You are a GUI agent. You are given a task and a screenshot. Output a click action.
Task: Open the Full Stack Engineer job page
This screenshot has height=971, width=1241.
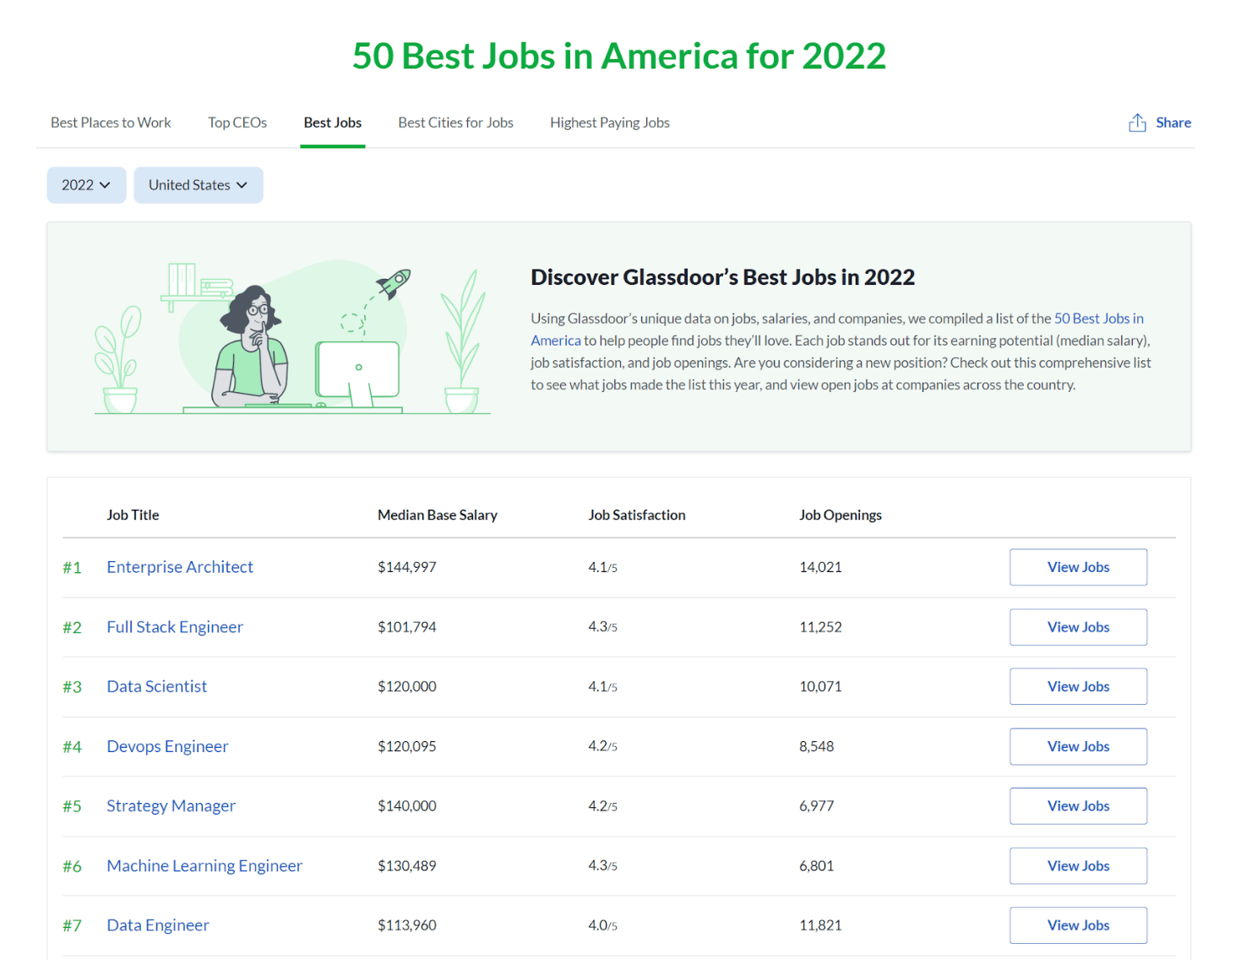coord(175,627)
